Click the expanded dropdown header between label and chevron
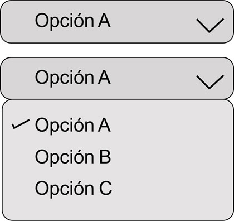The image size is (234, 221). pos(153,78)
